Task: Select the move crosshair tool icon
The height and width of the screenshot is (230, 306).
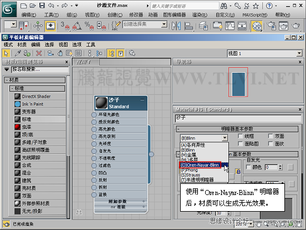Action: click(x=38, y=26)
